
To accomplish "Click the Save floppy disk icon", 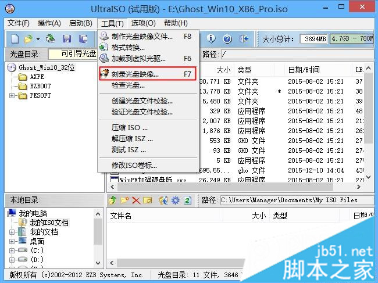I will [x=67, y=39].
